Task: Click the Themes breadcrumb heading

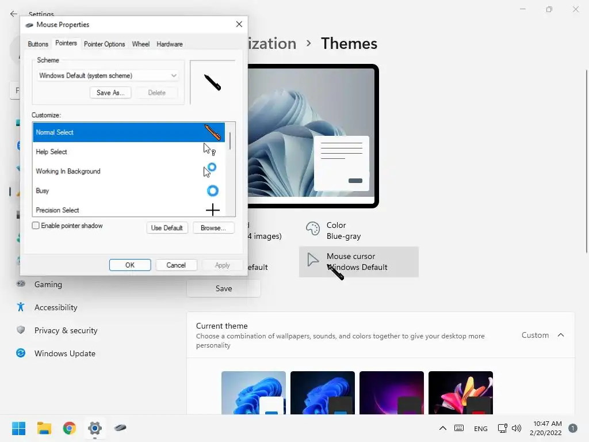Action: click(x=349, y=44)
